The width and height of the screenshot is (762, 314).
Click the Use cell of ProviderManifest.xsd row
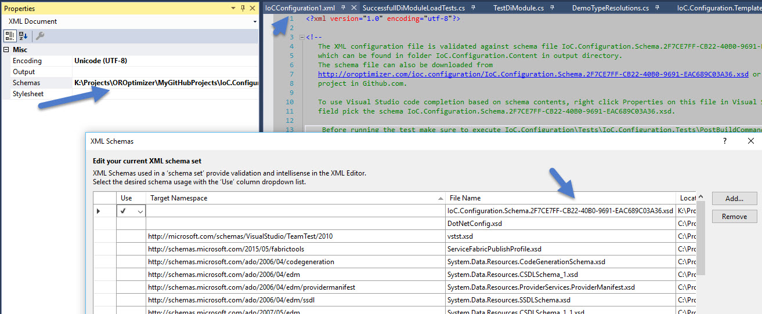pos(131,287)
